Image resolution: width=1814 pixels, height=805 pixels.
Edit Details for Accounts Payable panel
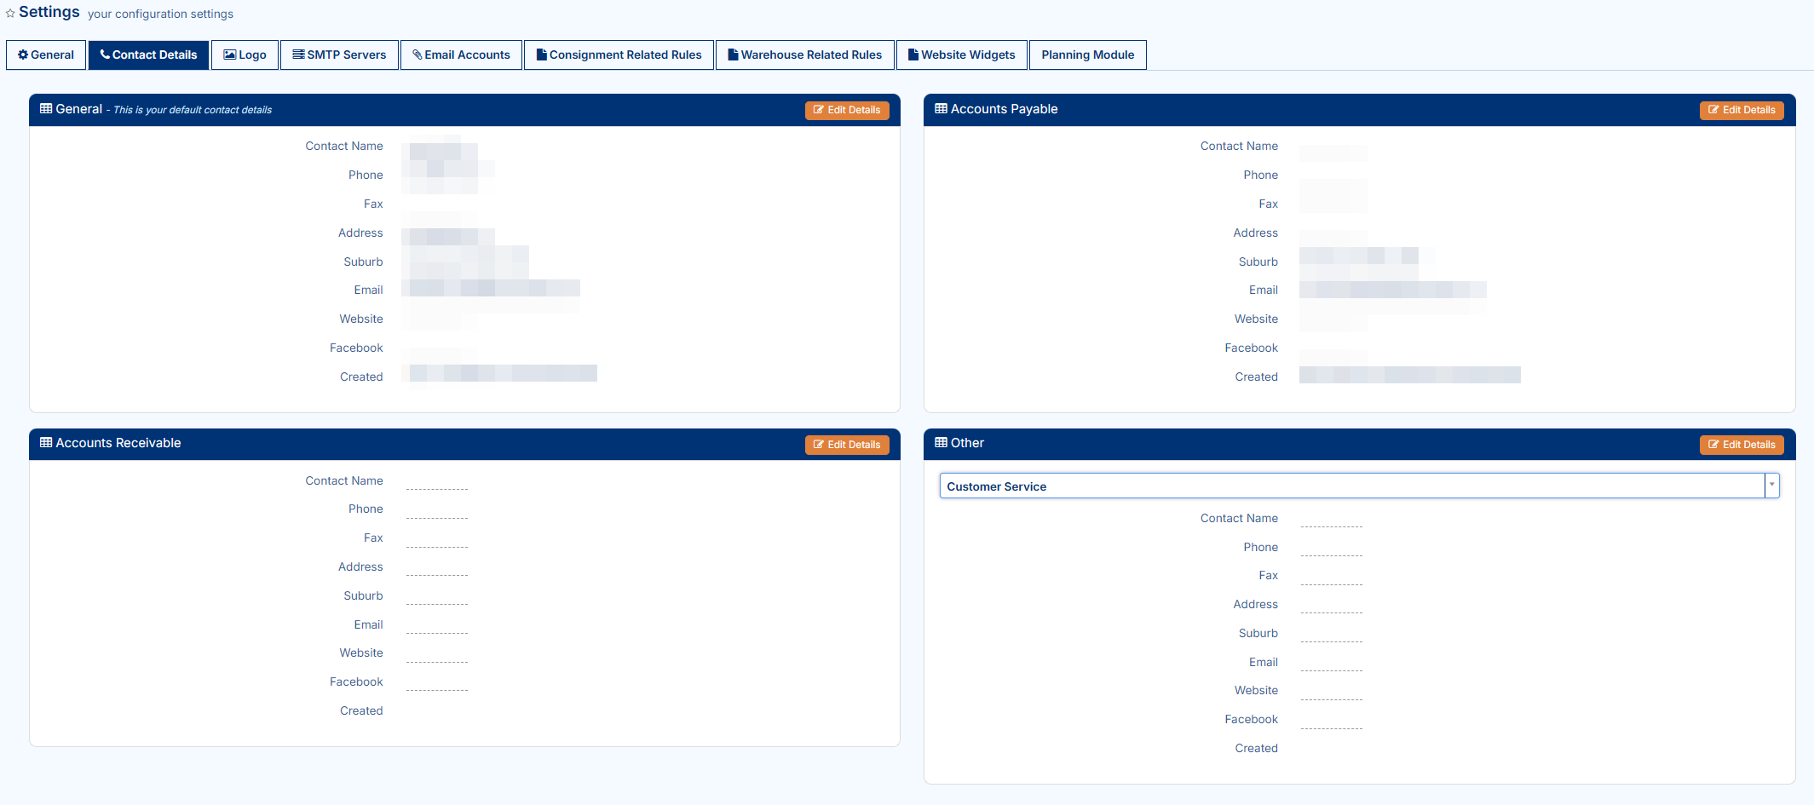coord(1741,110)
